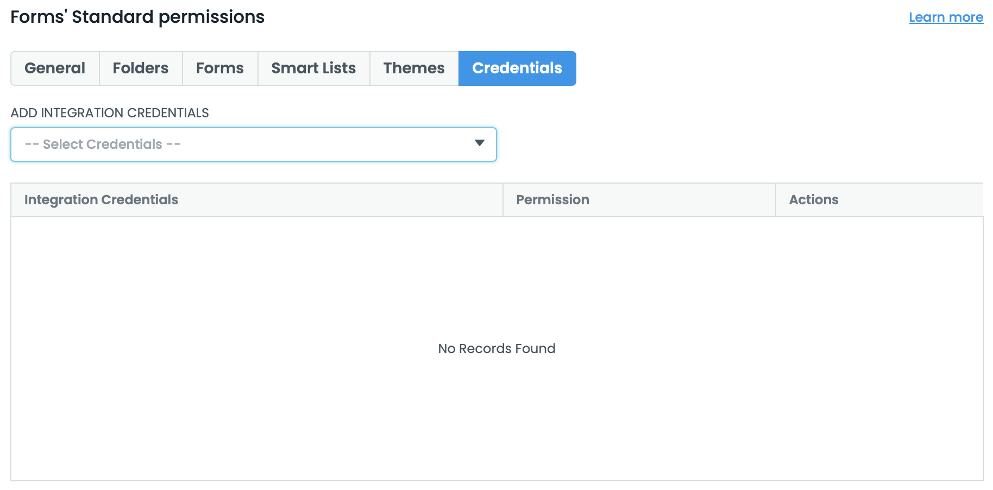Switch to the General tab
993x490 pixels.
tap(54, 68)
